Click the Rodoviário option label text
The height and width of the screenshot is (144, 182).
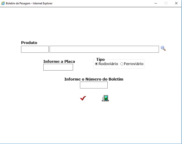point(108,64)
